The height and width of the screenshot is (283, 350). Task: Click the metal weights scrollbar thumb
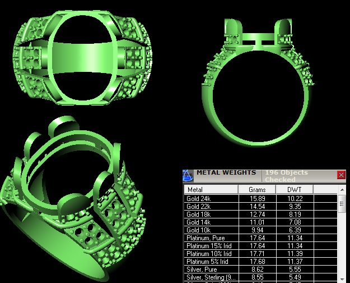click(x=342, y=204)
